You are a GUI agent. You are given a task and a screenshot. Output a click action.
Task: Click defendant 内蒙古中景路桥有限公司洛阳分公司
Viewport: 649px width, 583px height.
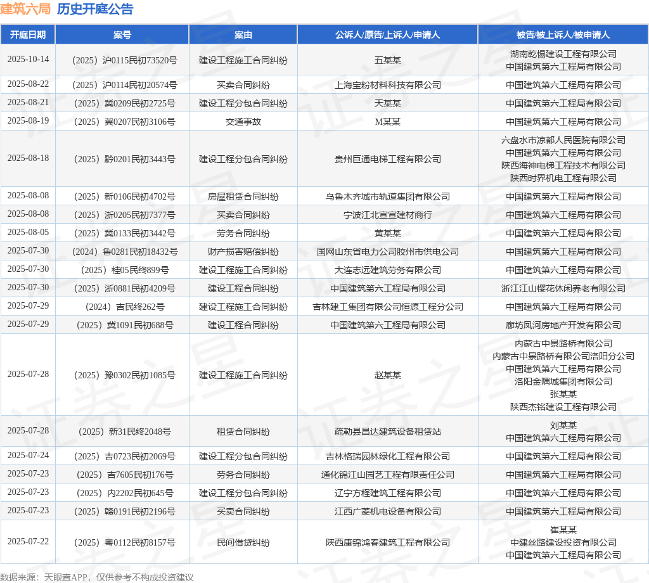[563, 356]
